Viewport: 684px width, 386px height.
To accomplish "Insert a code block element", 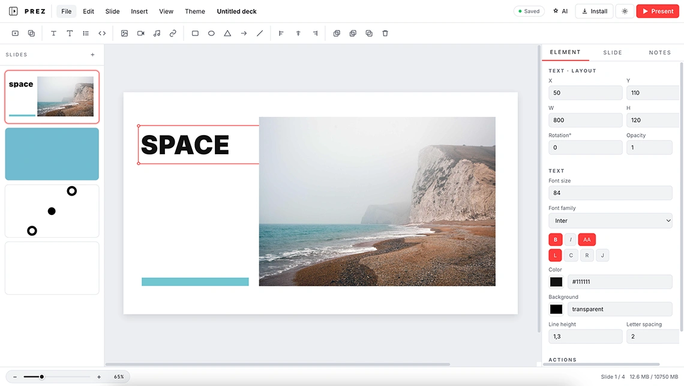I will click(x=102, y=33).
